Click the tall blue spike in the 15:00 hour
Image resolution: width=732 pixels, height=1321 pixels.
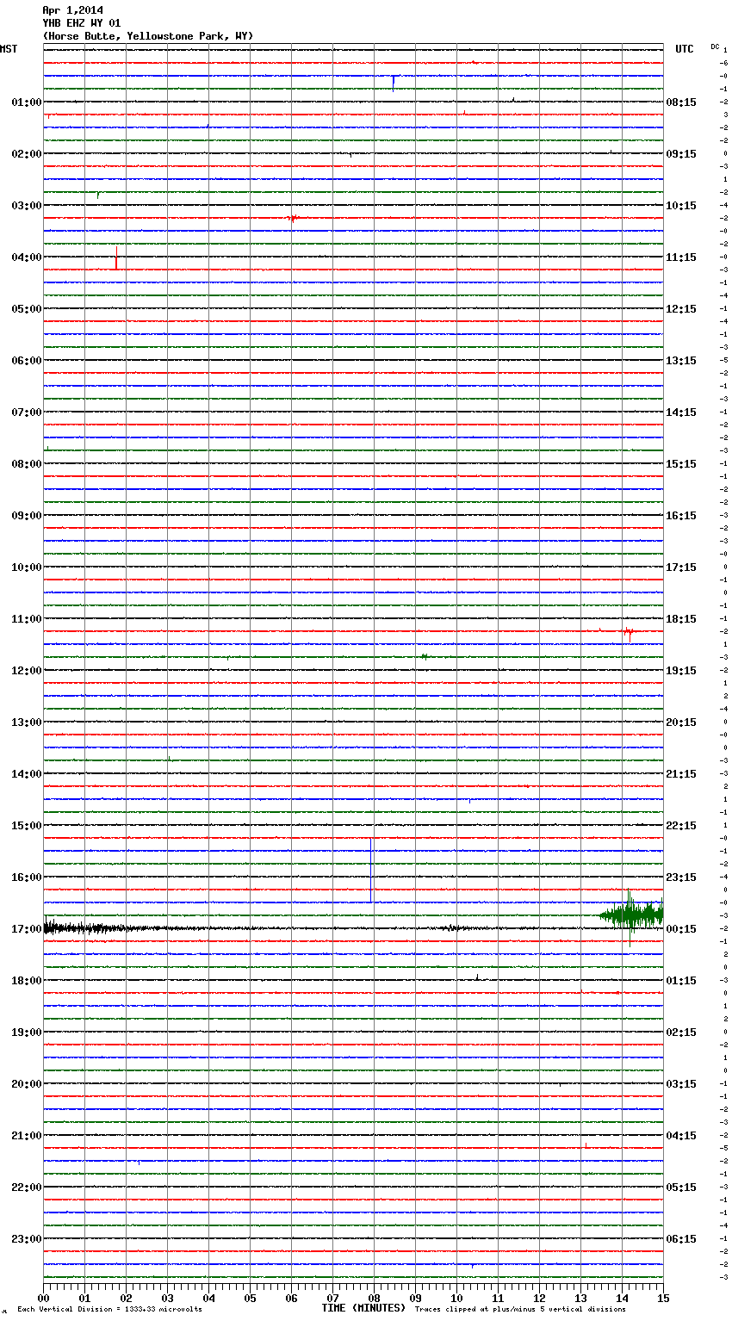[x=371, y=870]
